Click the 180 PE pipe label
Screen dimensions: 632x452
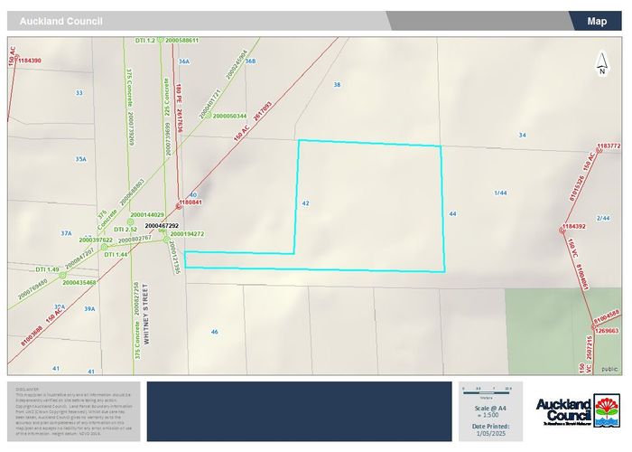pyautogui.click(x=178, y=94)
